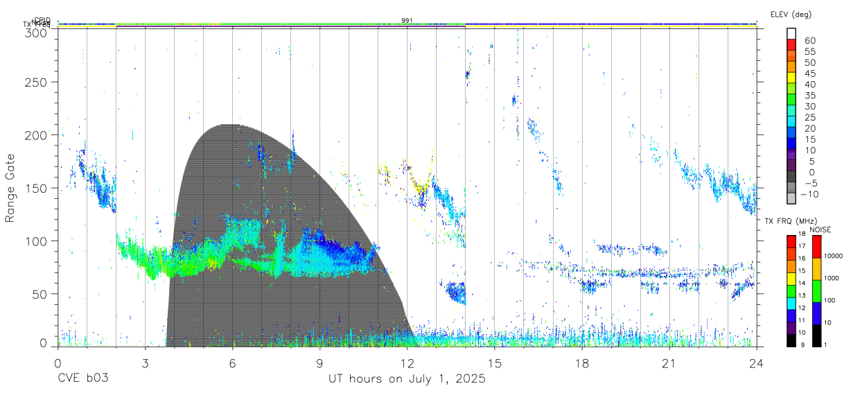851x393 pixels.
Task: Click the y-axis tick label '150'
Action: pos(36,188)
